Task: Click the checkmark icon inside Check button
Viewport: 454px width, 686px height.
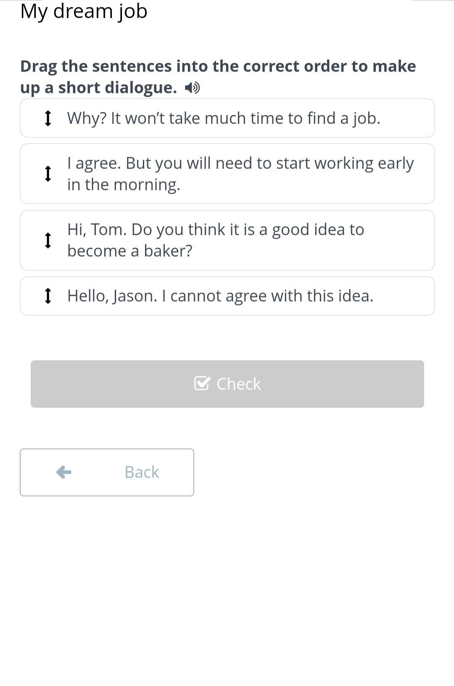Action: 202,384
